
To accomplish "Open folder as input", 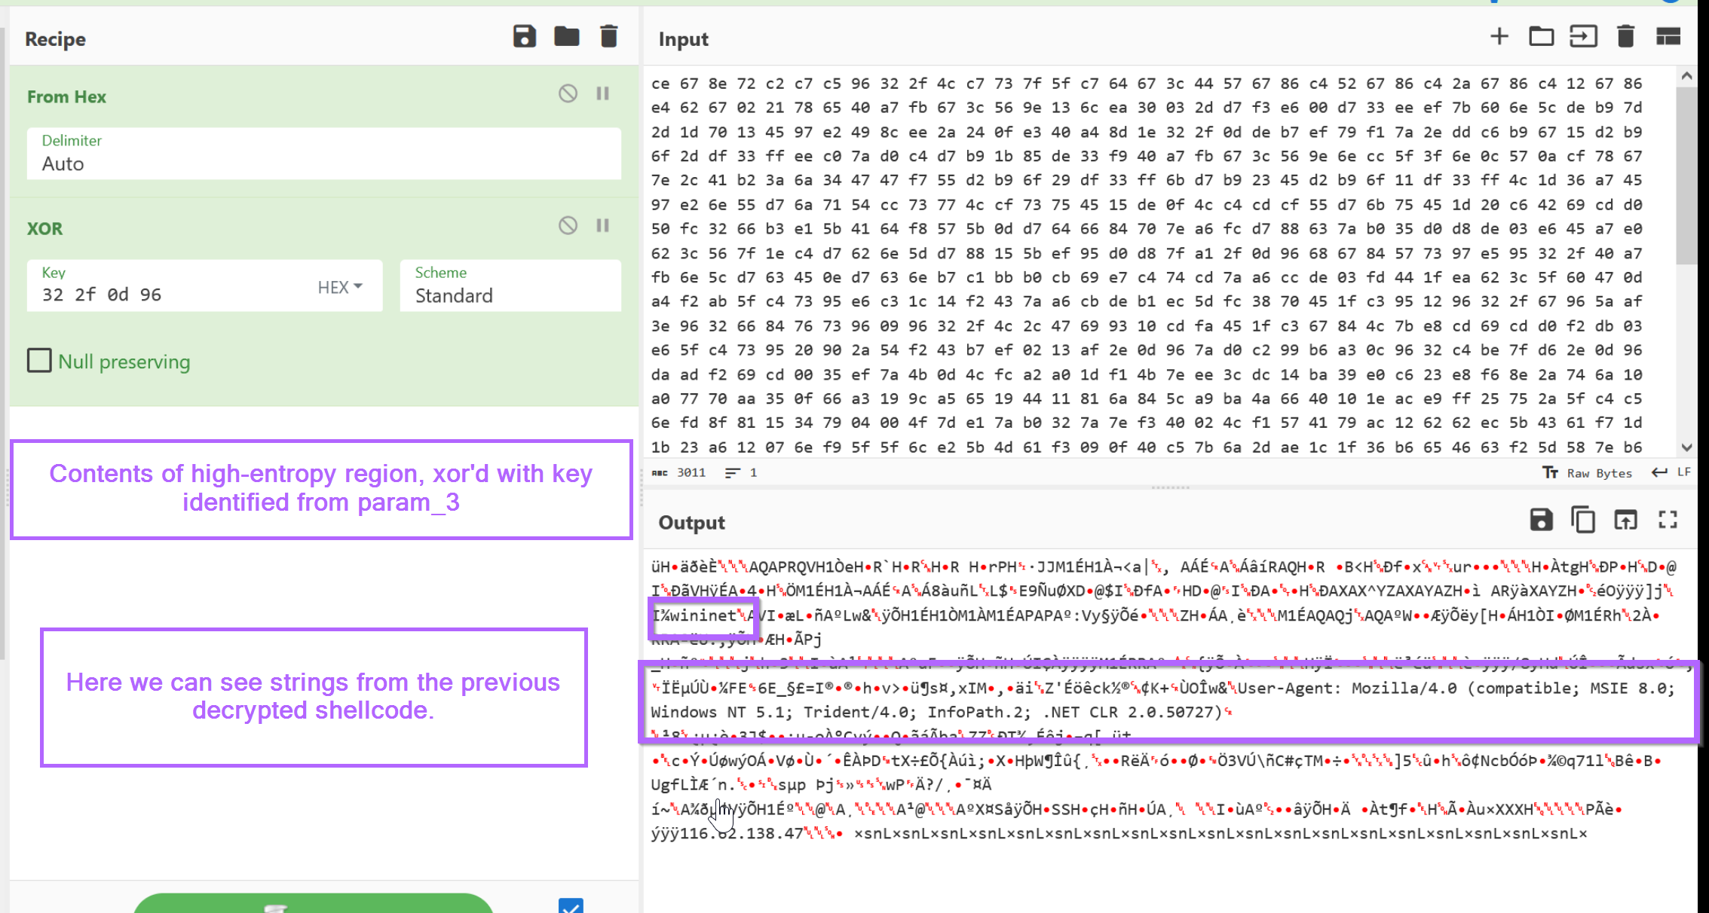I will coord(1541,37).
